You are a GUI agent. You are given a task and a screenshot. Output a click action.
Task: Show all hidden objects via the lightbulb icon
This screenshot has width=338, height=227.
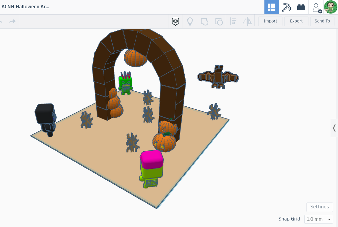click(190, 21)
